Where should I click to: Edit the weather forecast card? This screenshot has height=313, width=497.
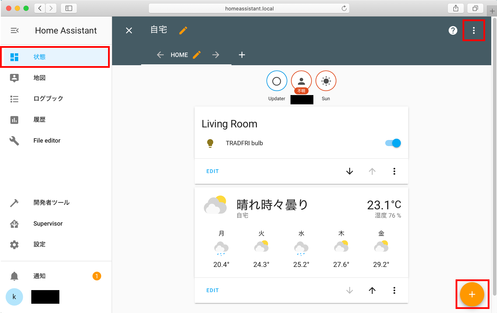coord(213,290)
